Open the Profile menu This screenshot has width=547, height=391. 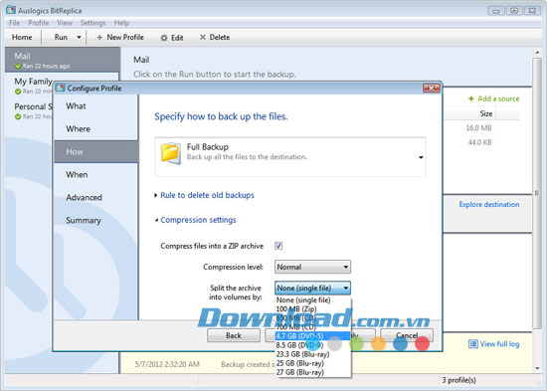pyautogui.click(x=39, y=23)
